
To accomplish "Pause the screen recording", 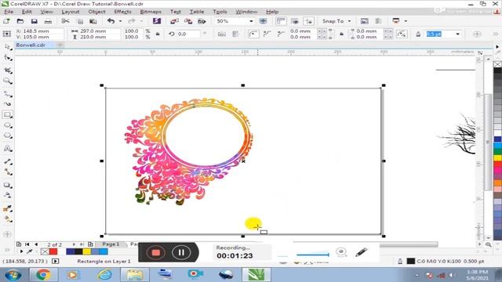I will 181,252.
